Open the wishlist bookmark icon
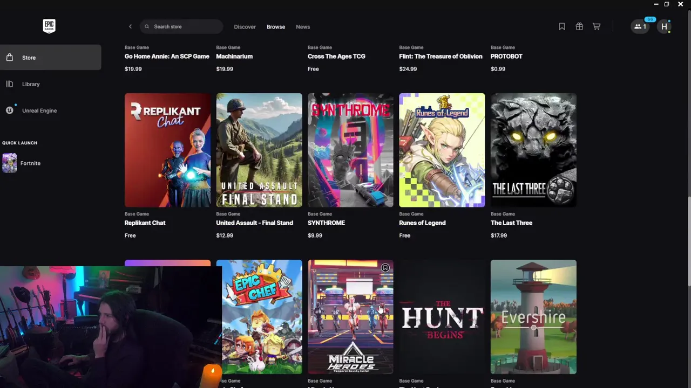Image resolution: width=691 pixels, height=388 pixels. click(x=562, y=26)
